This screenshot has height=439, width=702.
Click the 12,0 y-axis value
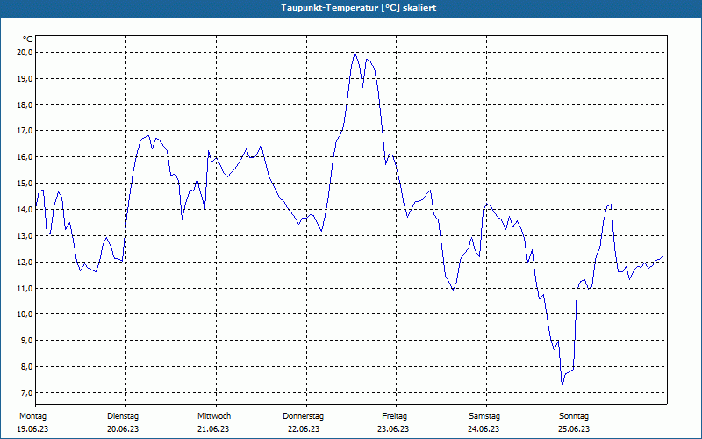click(25, 262)
